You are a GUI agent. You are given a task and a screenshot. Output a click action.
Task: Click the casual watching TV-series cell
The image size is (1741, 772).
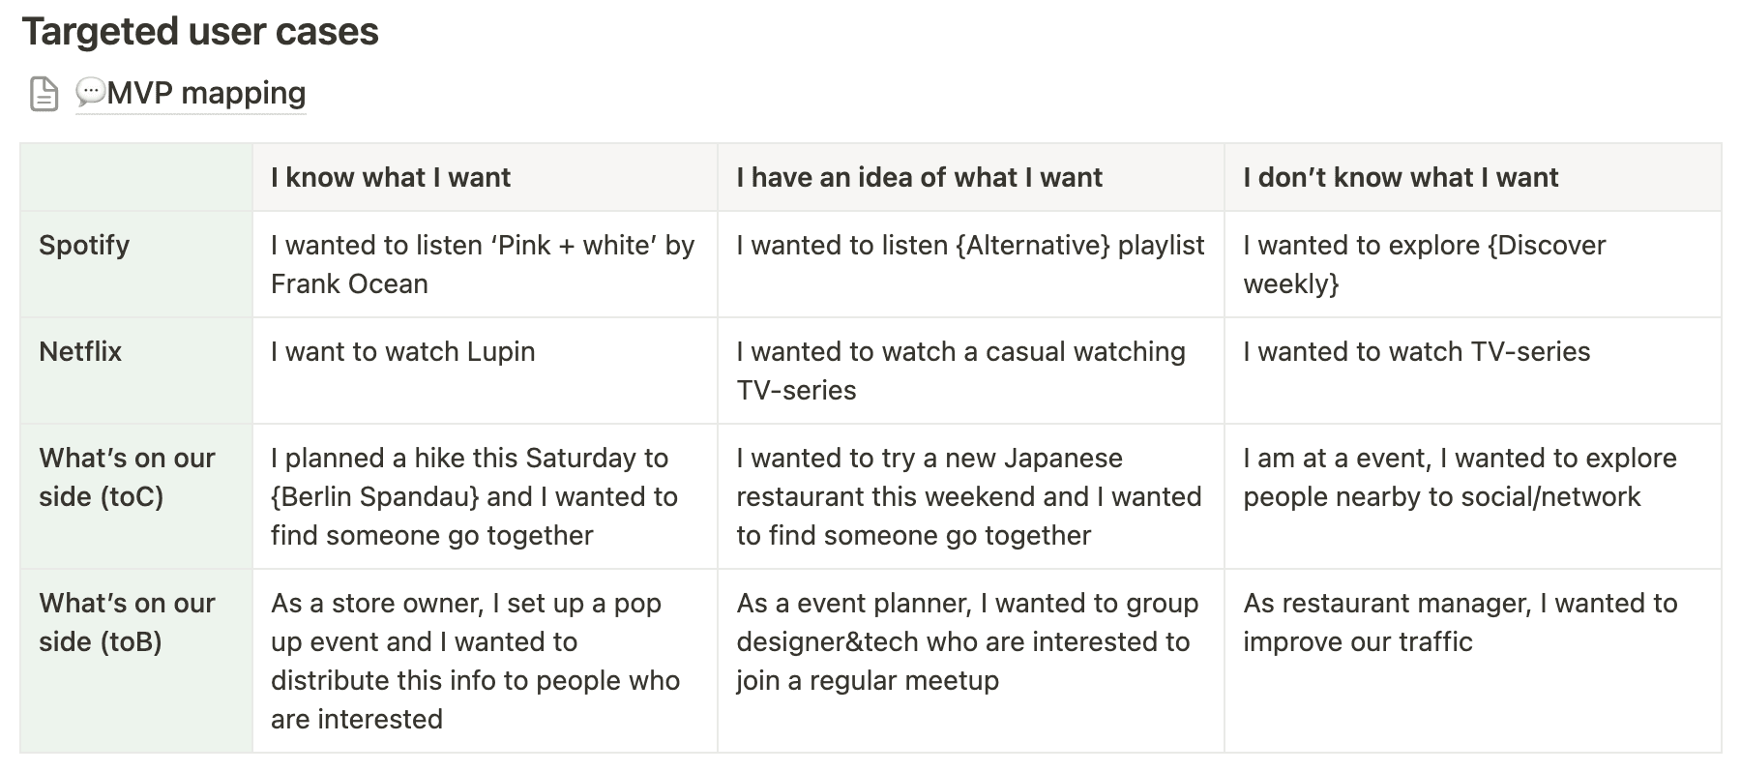click(970, 371)
